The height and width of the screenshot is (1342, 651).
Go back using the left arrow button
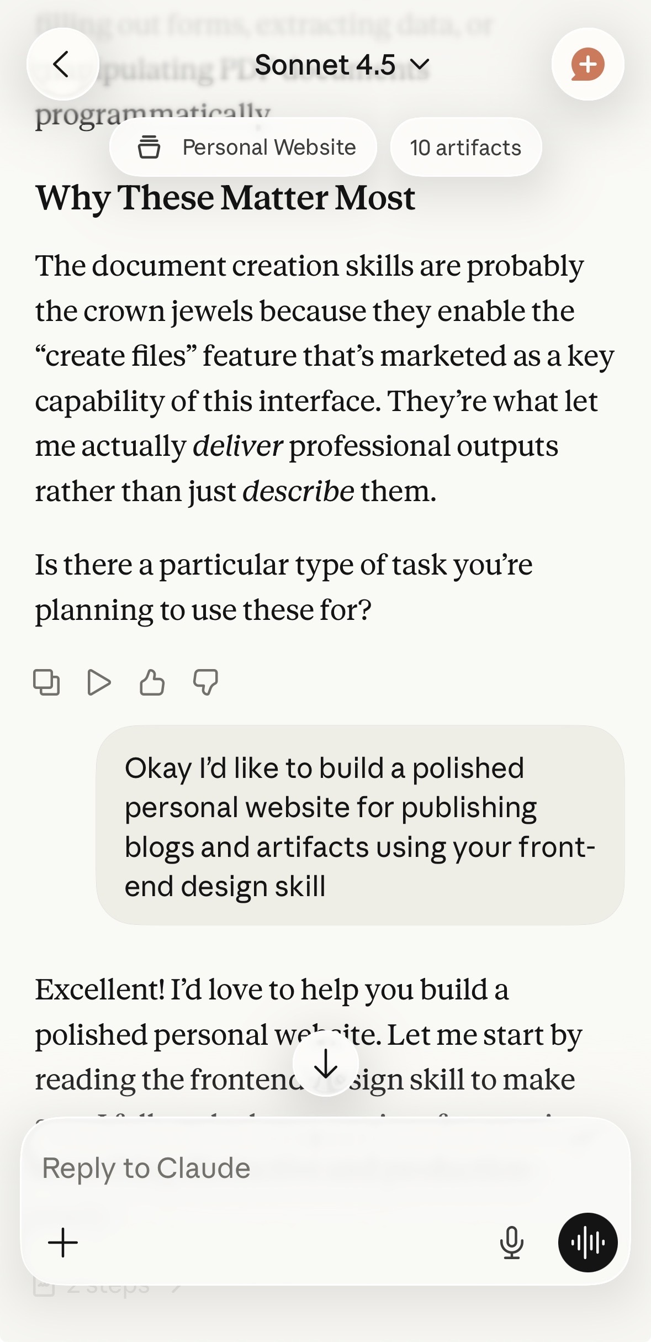click(62, 64)
